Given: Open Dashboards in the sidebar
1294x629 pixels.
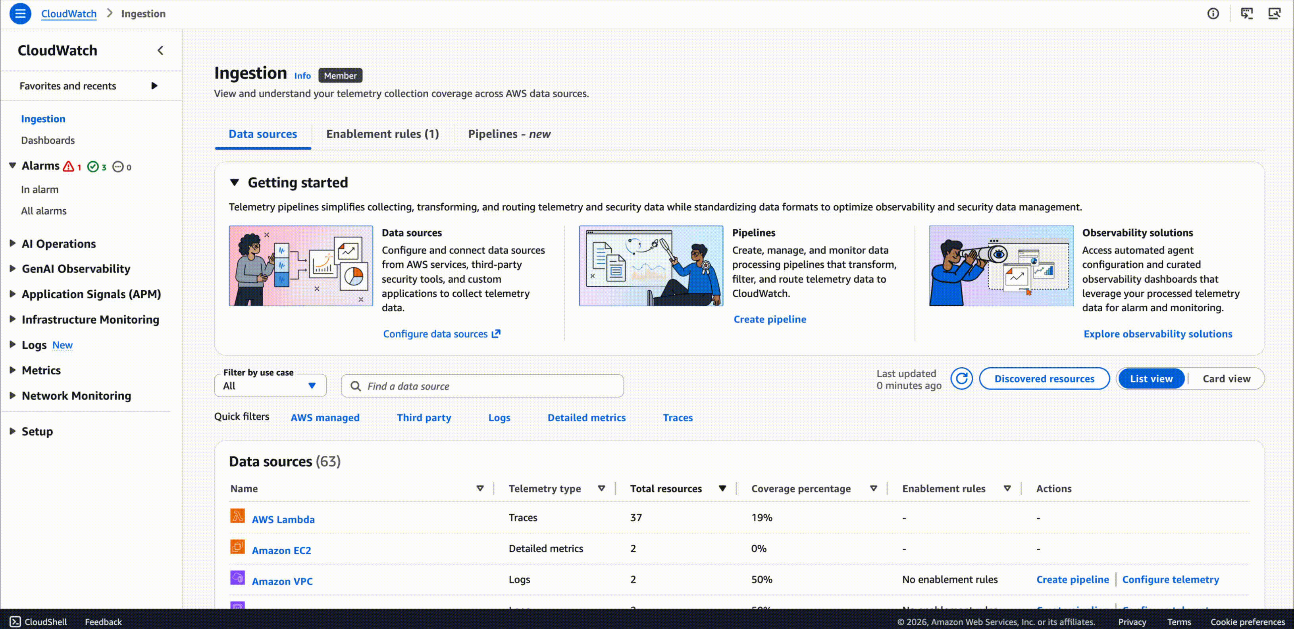Looking at the screenshot, I should click(48, 140).
